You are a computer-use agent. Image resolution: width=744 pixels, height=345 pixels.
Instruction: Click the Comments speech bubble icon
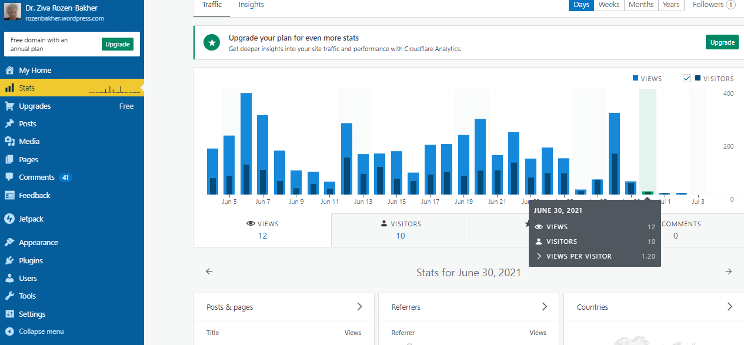[x=9, y=177]
